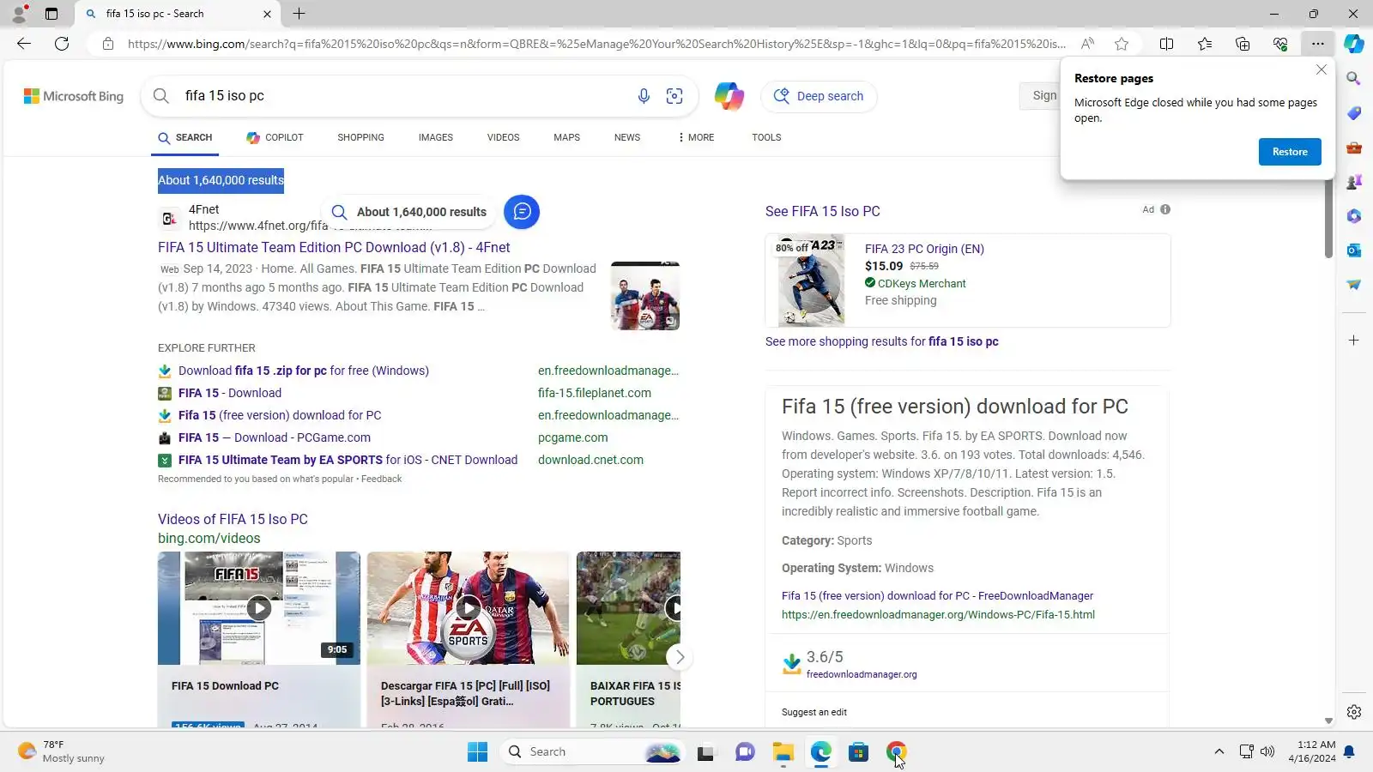
Task: Open the MAPS tab
Action: click(x=567, y=137)
